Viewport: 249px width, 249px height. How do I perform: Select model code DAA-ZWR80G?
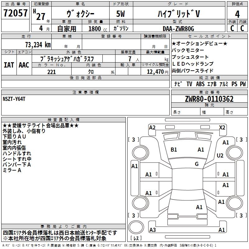(x=178, y=29)
